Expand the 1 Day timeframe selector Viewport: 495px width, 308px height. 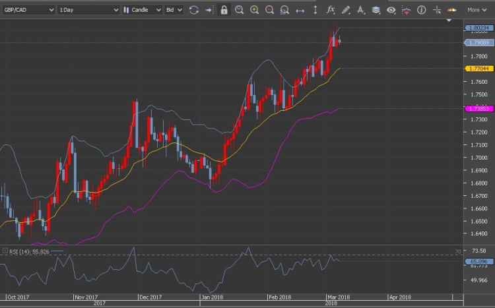(88, 10)
